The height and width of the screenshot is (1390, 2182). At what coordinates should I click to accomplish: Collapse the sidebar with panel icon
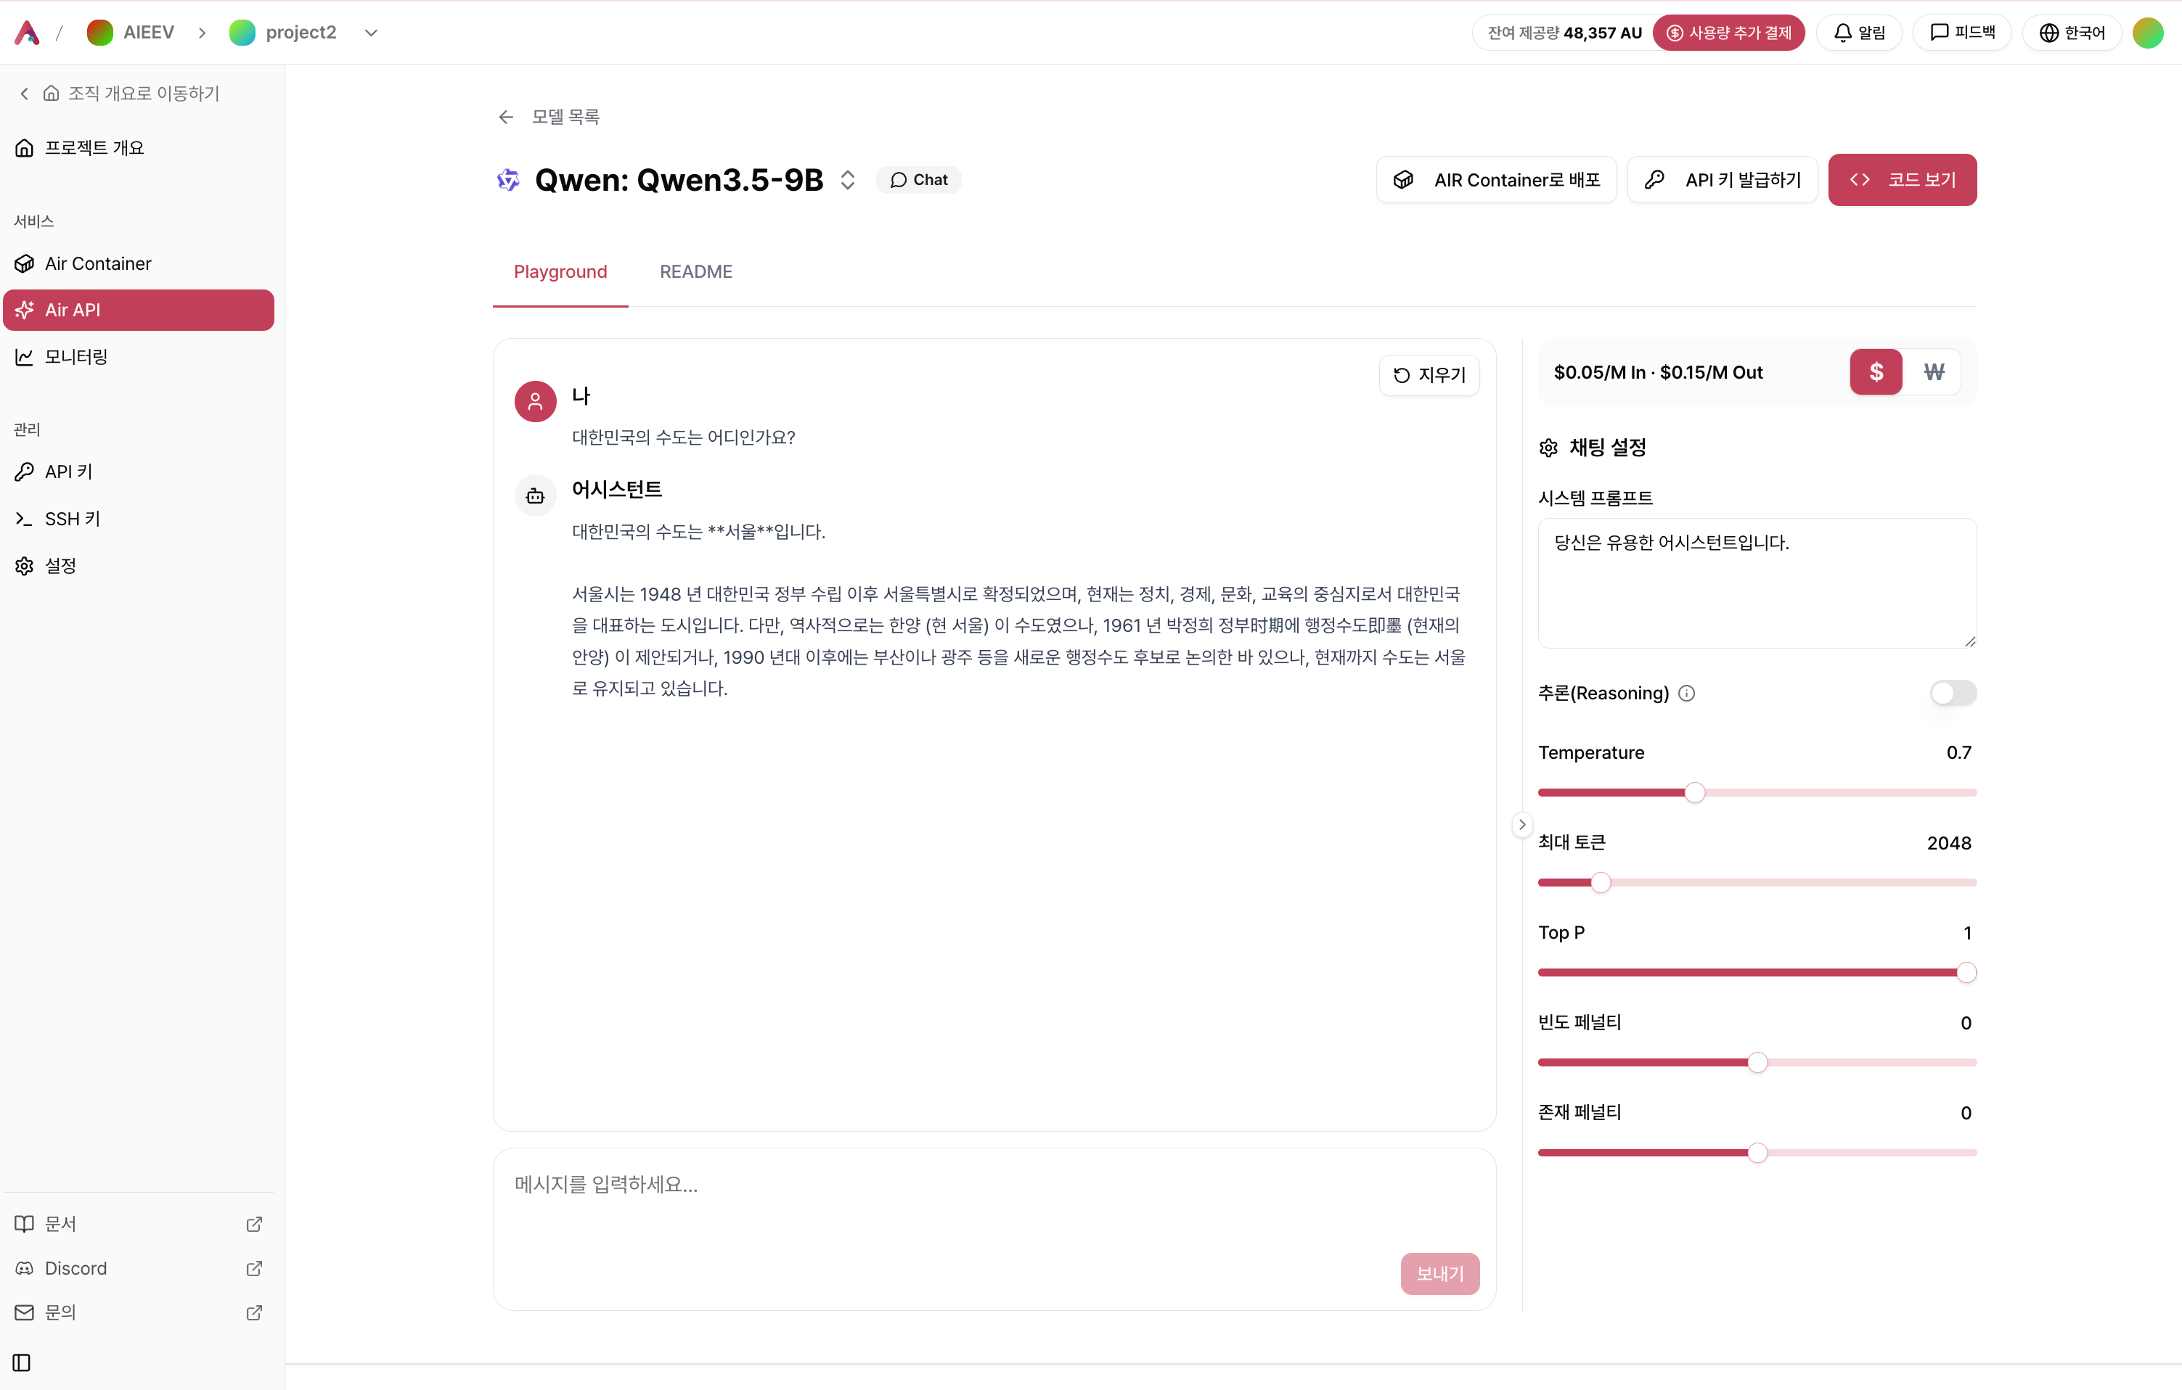(x=22, y=1362)
